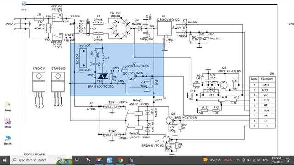Open the notification center icon
294x165 pixels.
coord(288,160)
